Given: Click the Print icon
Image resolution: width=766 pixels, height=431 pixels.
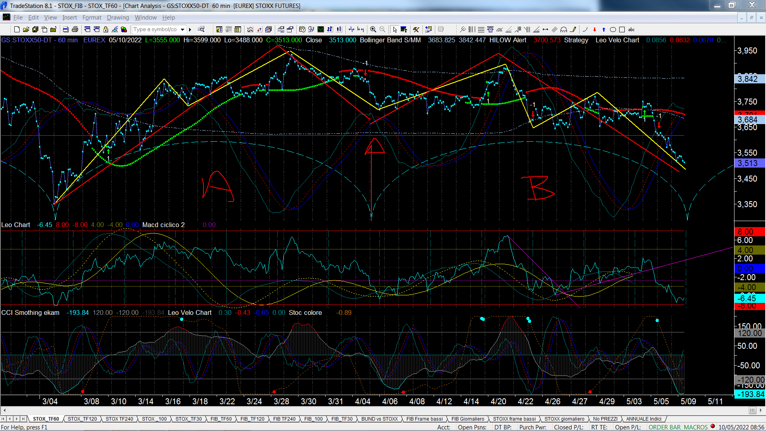Looking at the screenshot, I should (75, 29).
